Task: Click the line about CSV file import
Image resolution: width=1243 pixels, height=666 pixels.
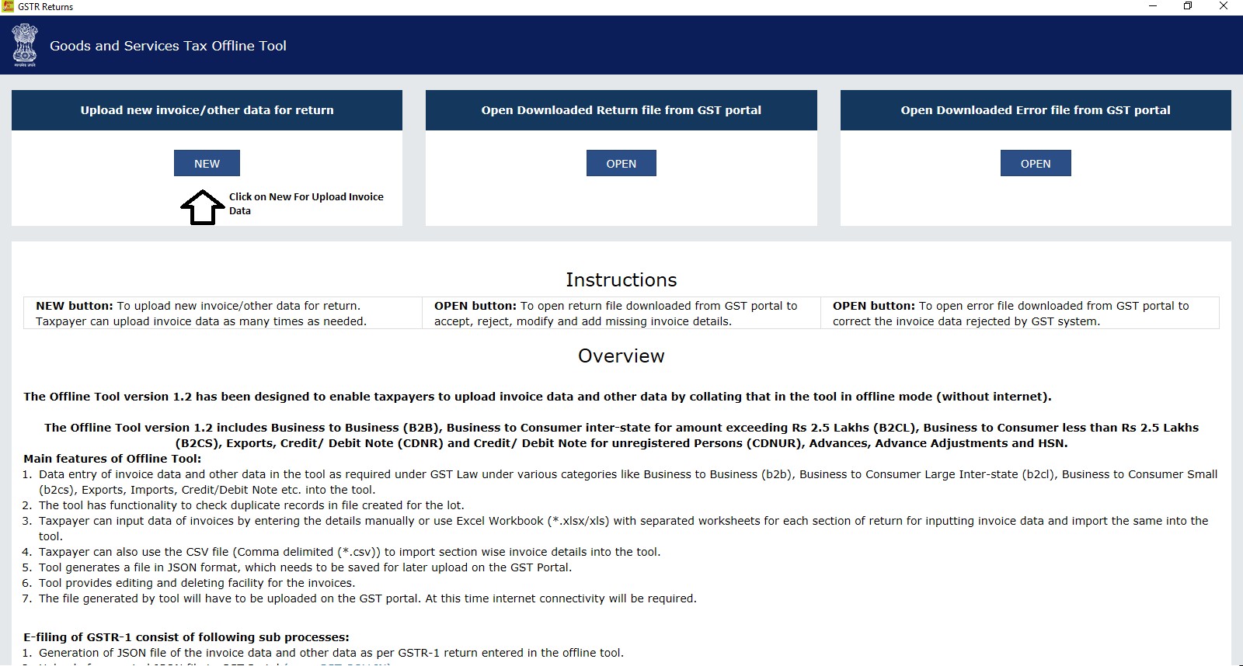Action: pos(350,552)
